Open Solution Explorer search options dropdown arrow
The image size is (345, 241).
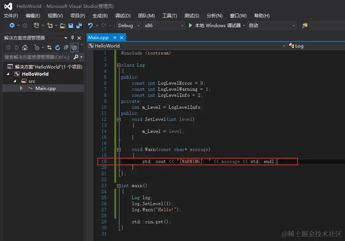tap(81, 57)
